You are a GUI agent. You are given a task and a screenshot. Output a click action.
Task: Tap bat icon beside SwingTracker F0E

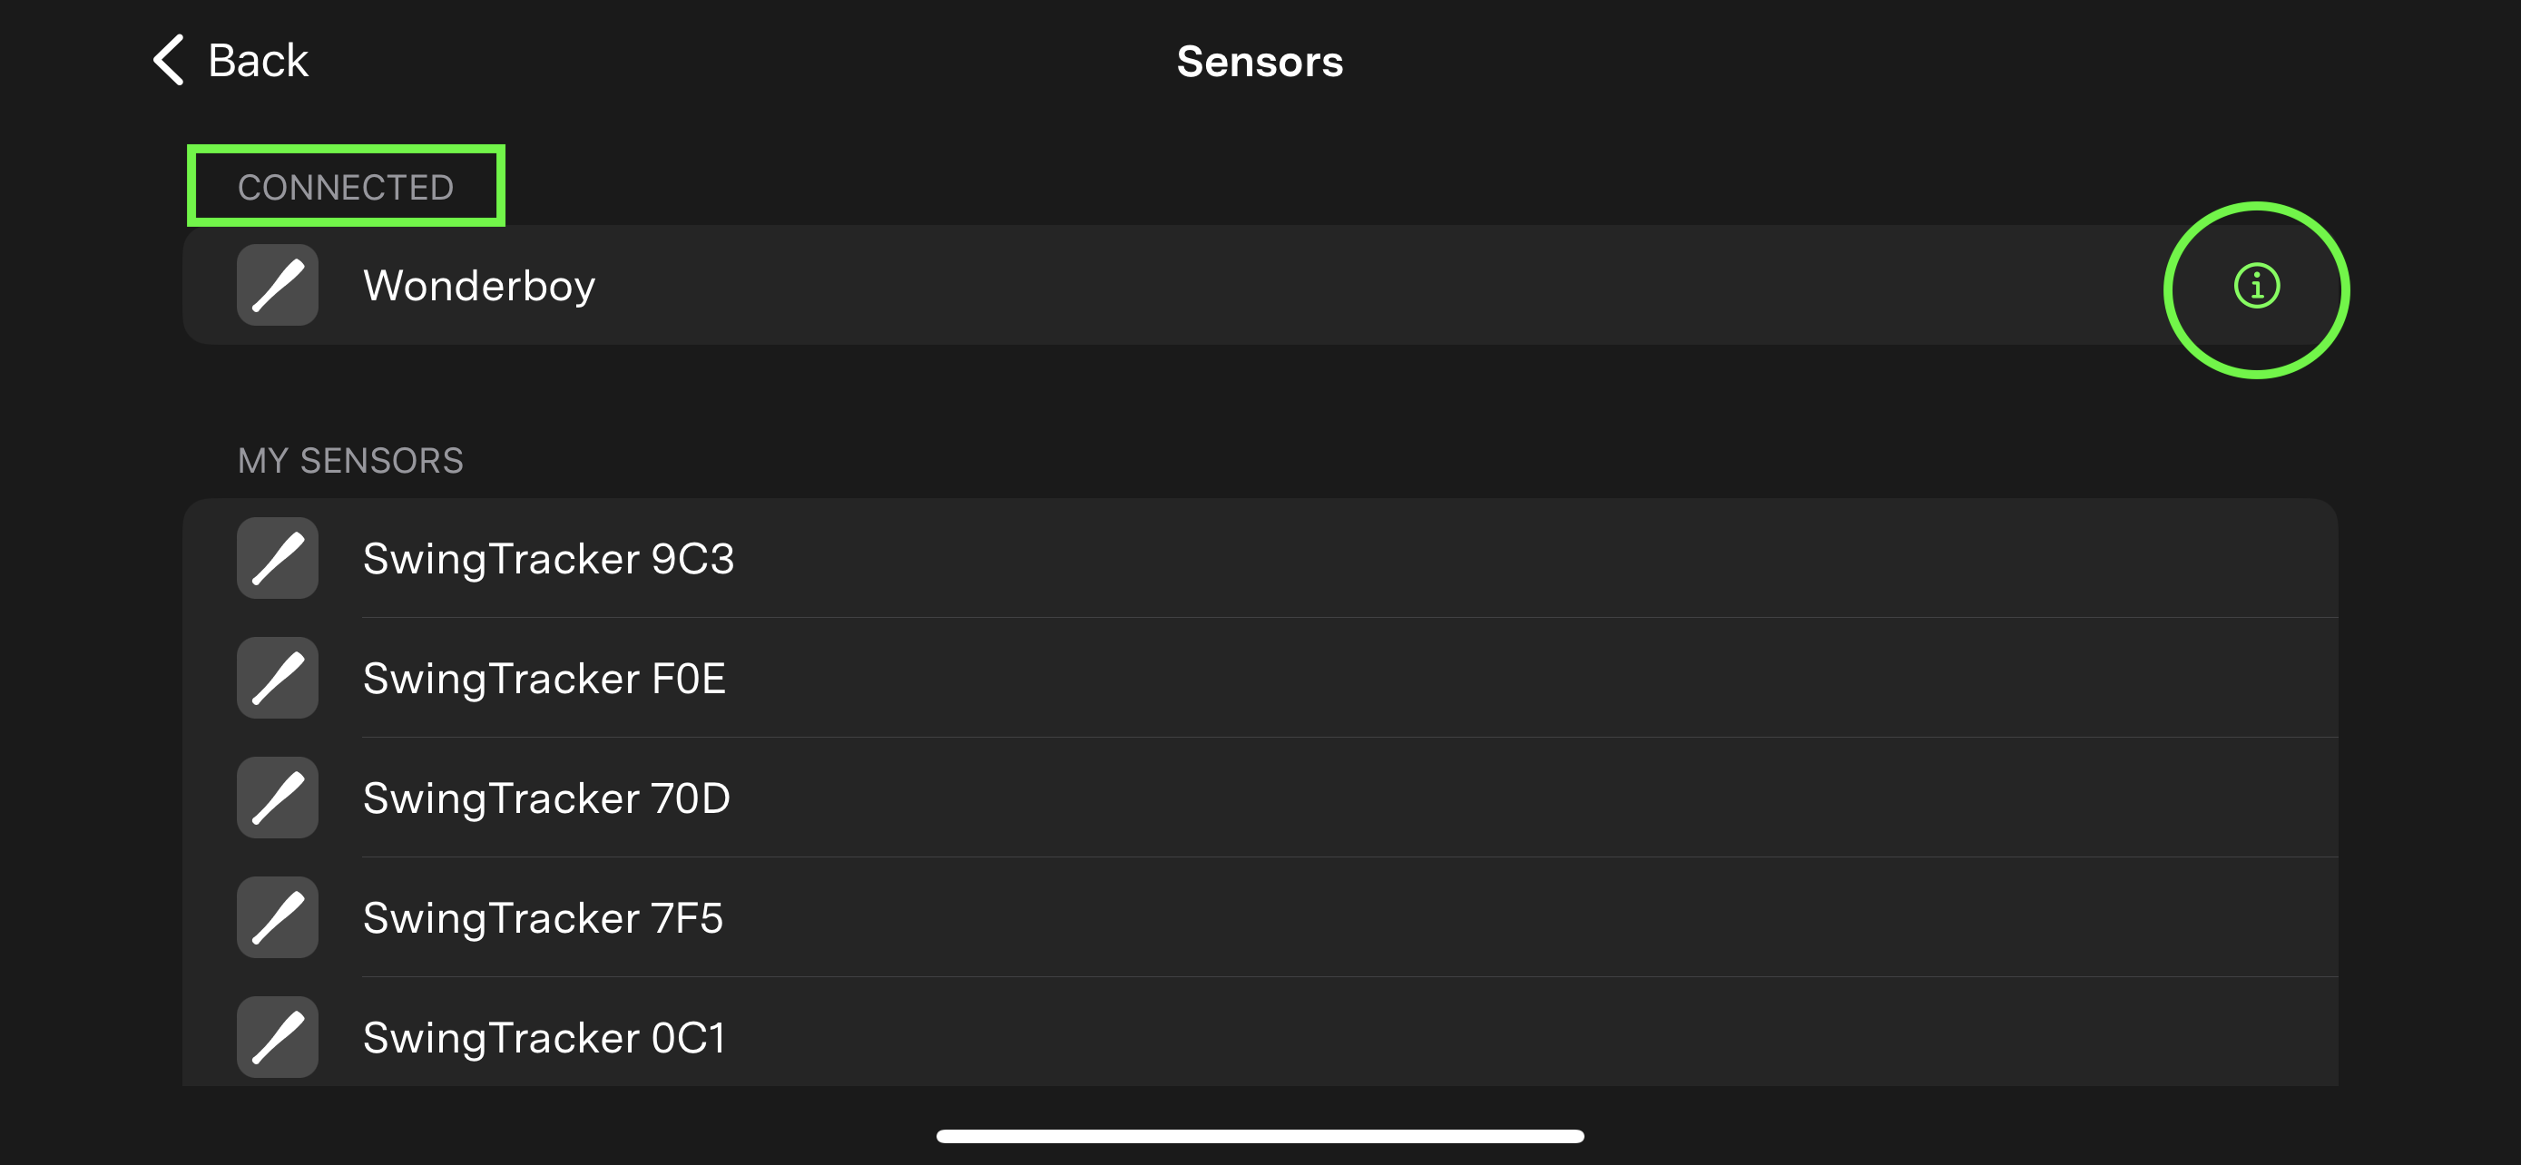pos(277,678)
